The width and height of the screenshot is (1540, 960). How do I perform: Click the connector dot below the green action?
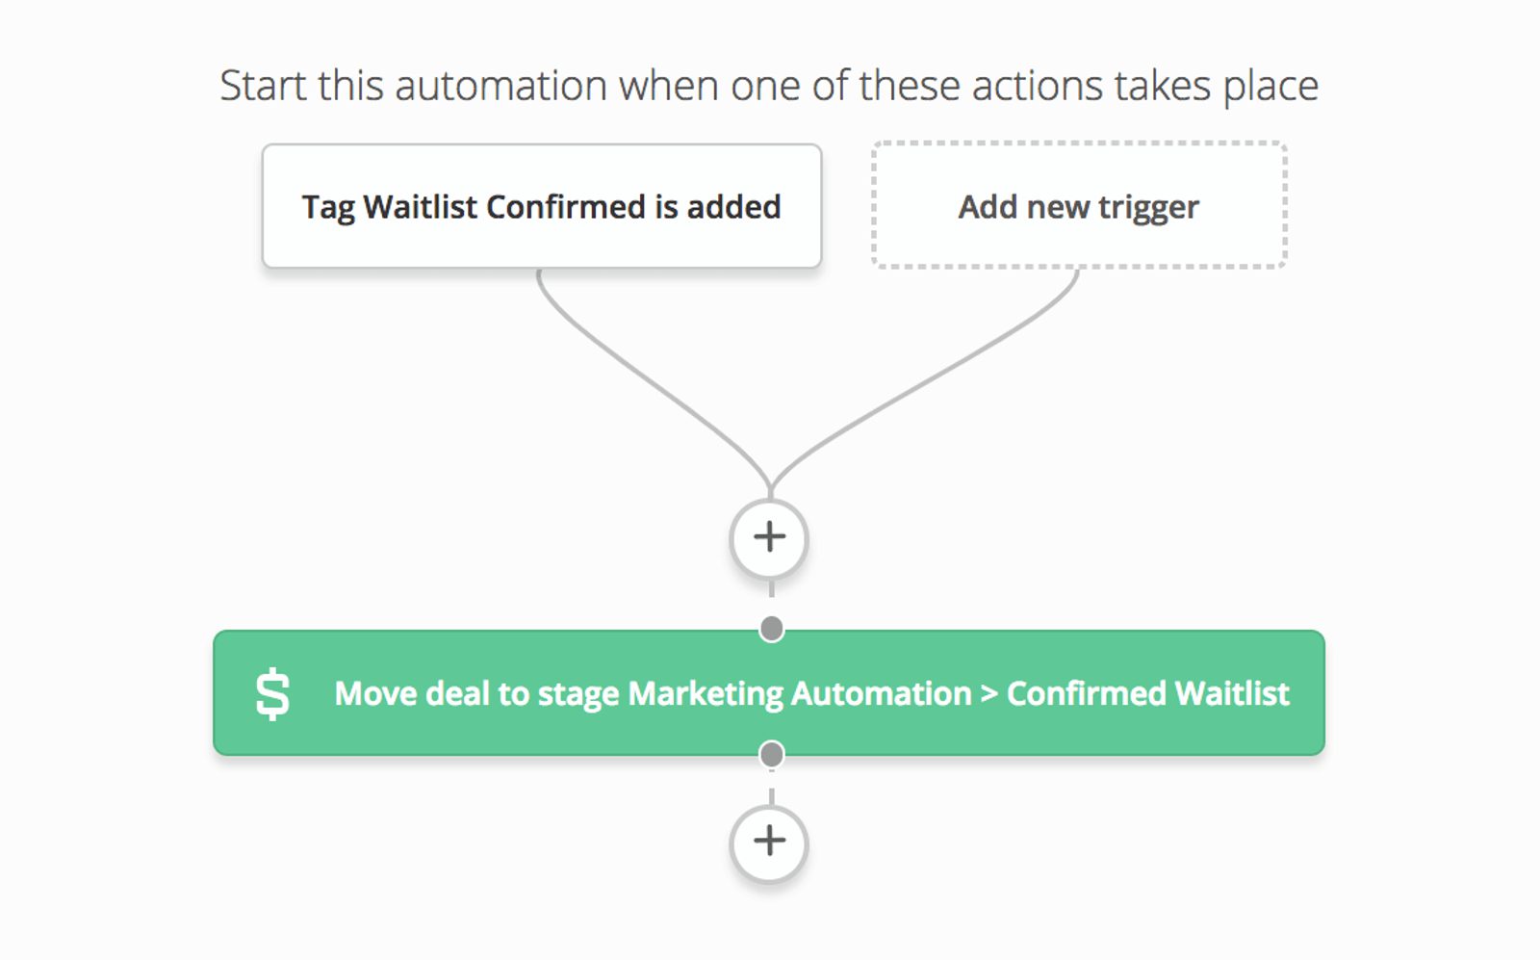click(x=770, y=755)
